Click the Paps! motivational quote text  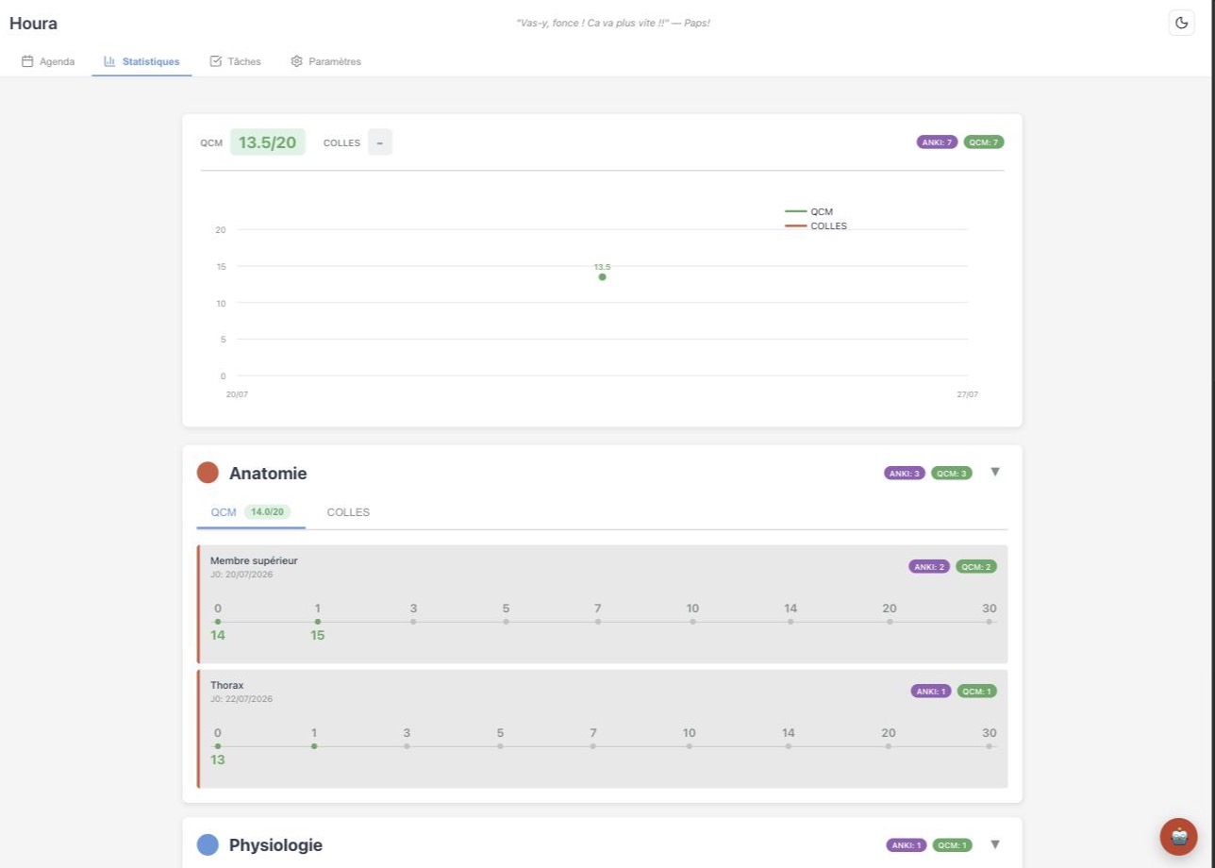[x=613, y=23]
